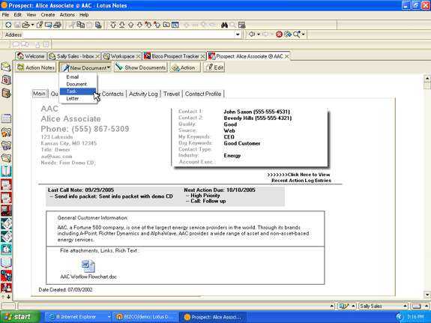431x323 pixels.
Task: Click the Edit Document pencil icon
Action: [x=40, y=25]
